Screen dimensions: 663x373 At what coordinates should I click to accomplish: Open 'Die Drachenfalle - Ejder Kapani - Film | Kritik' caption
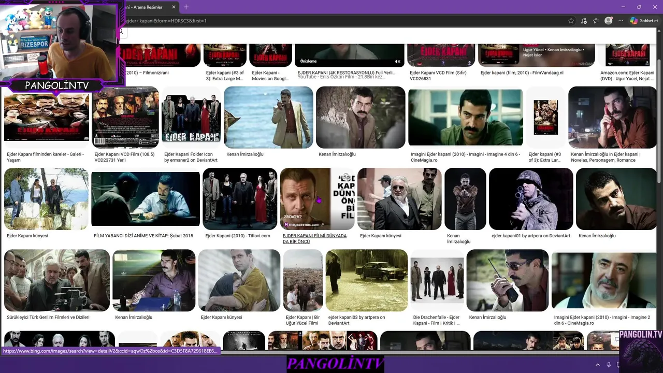436,320
